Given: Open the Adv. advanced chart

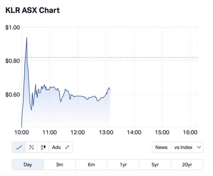Looking at the screenshot, I should coord(61,147).
